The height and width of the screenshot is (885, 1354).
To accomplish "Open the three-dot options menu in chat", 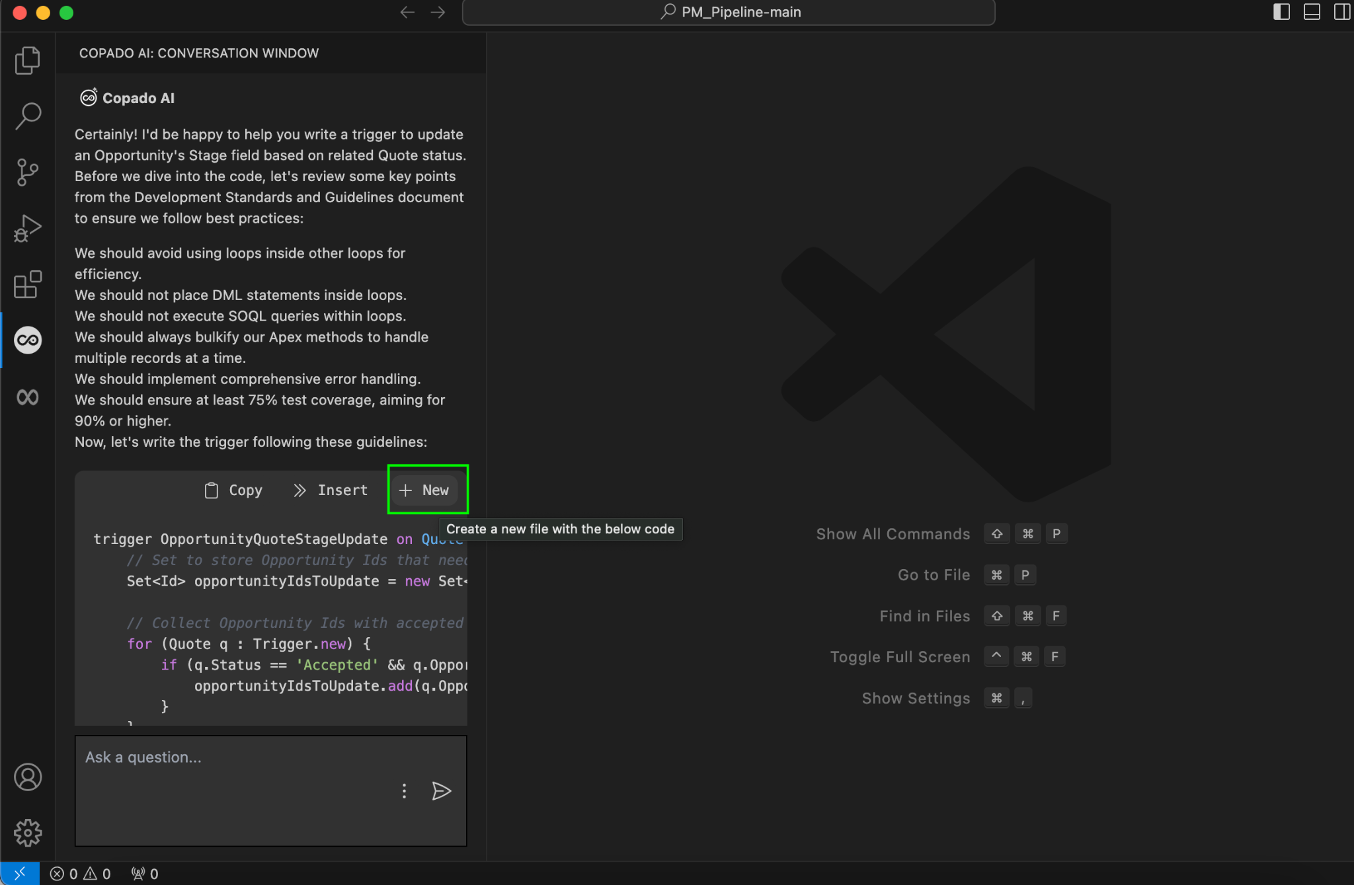I will tap(404, 790).
